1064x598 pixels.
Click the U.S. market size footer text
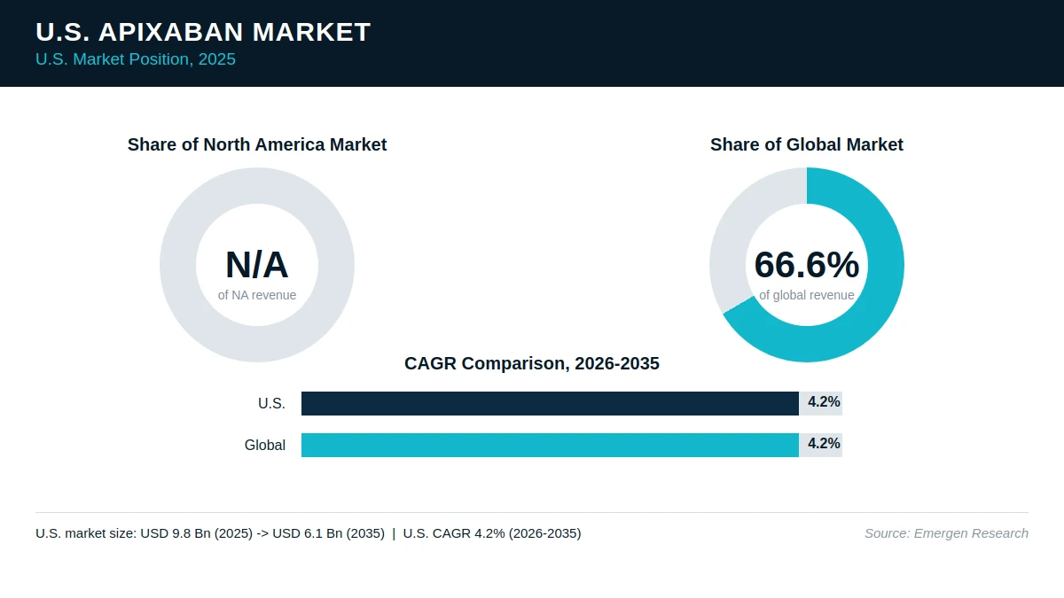click(309, 532)
